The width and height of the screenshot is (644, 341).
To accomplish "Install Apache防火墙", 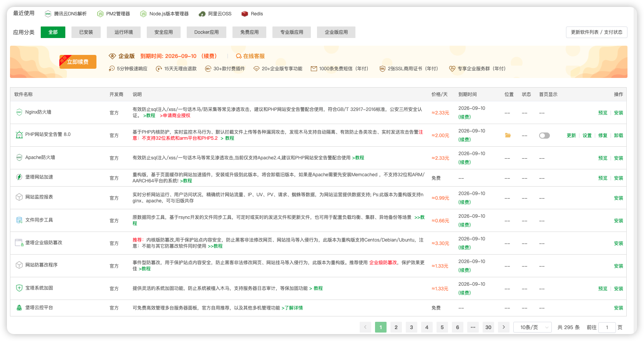I will tap(619, 158).
